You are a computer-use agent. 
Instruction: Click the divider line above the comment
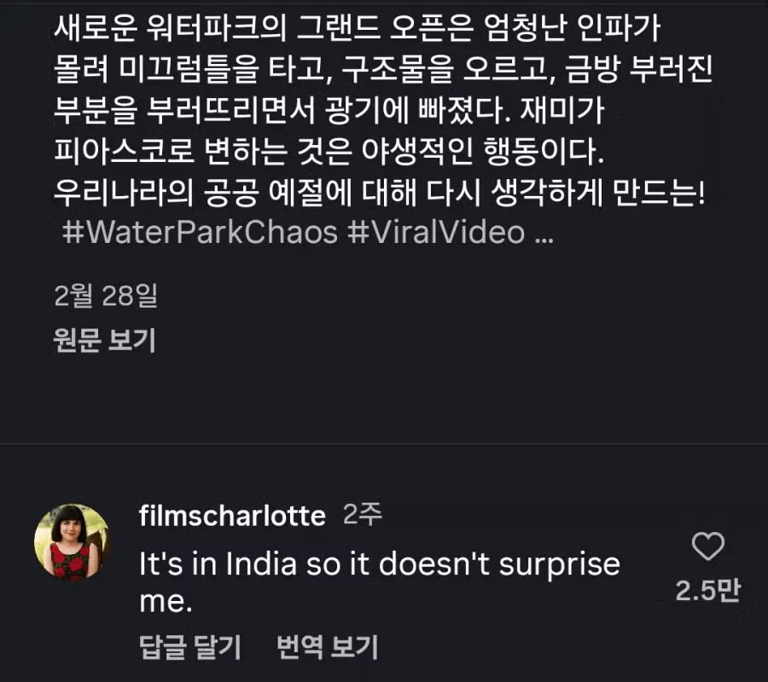click(x=384, y=443)
